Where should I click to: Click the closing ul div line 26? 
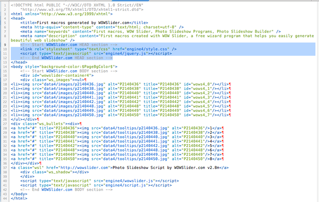coord(25,120)
